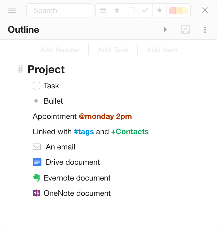The height and width of the screenshot is (228, 217).
Task: Open the email envelope icon
Action: click(x=37, y=147)
